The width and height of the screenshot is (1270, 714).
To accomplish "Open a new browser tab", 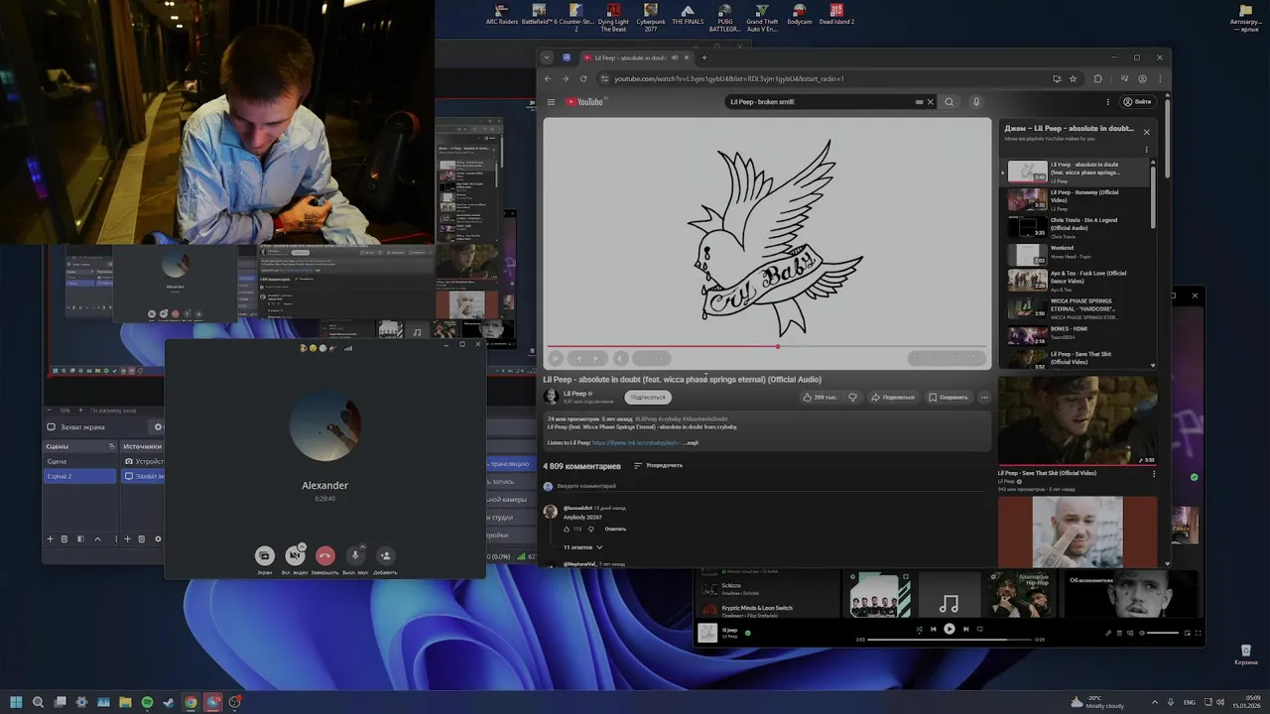I will point(704,58).
